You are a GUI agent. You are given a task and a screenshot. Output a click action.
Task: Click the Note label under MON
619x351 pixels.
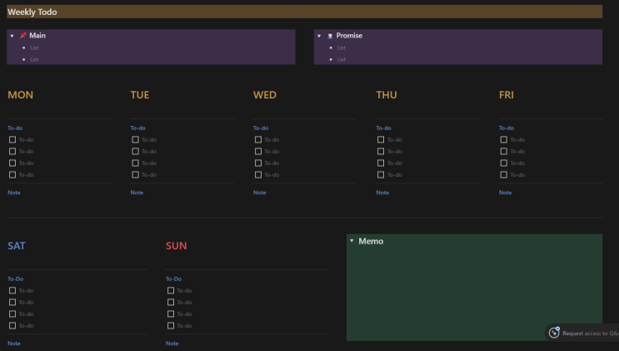click(14, 193)
